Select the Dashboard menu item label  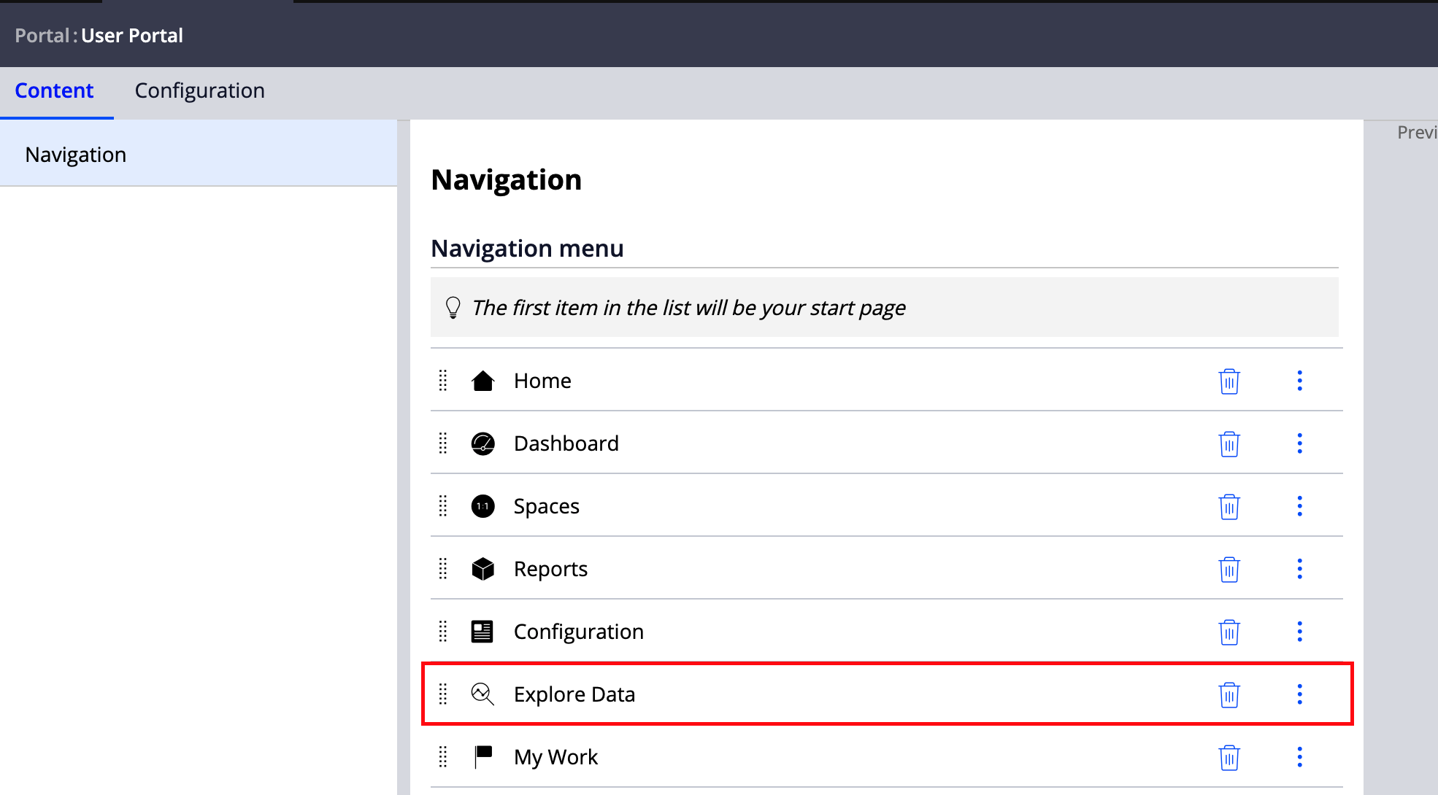click(566, 443)
